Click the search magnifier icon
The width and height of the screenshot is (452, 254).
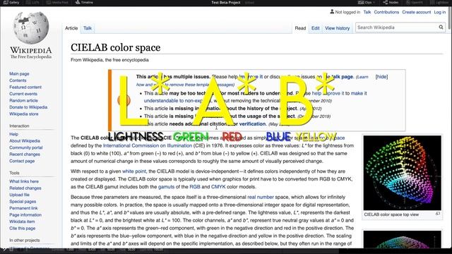[x=441, y=27]
